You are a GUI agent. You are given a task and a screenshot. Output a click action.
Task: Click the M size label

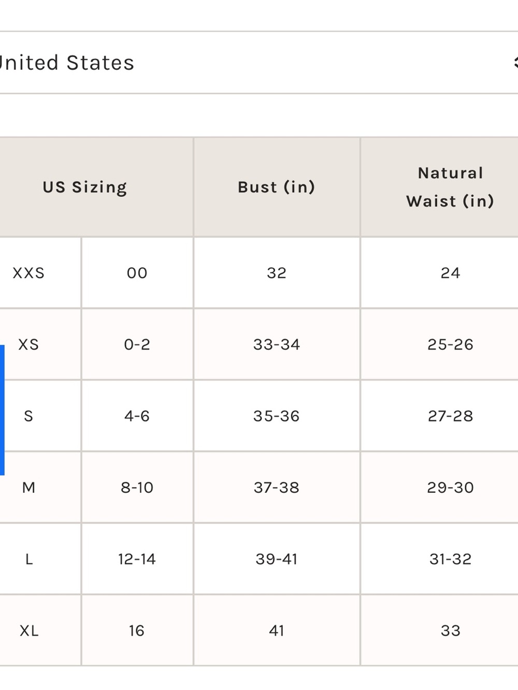tap(28, 487)
